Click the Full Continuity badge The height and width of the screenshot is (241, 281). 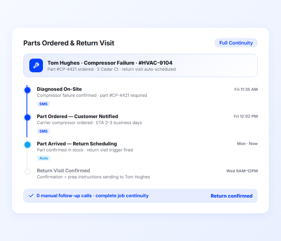click(x=236, y=43)
